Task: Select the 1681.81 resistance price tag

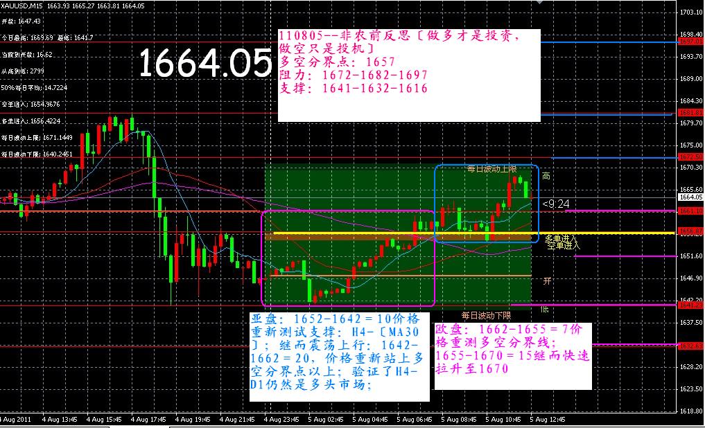Action: click(x=691, y=112)
